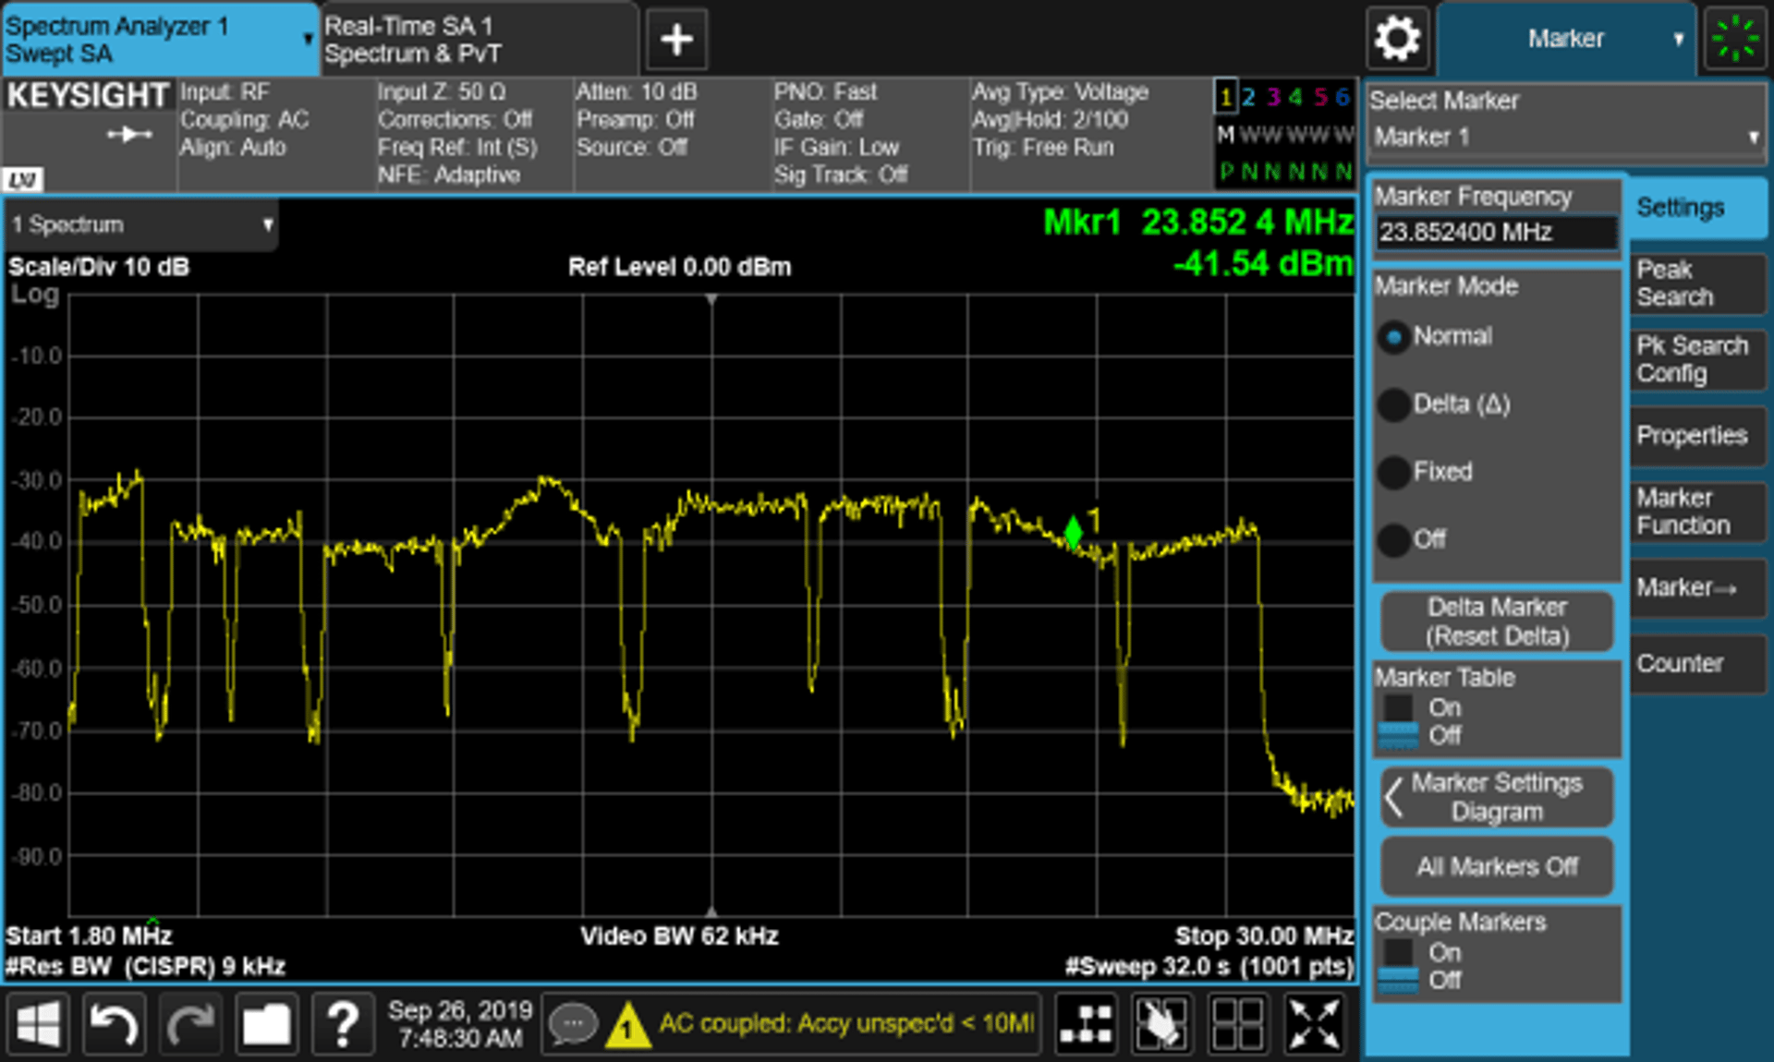Switch to Real-Time SA 1 tab

[x=479, y=39]
